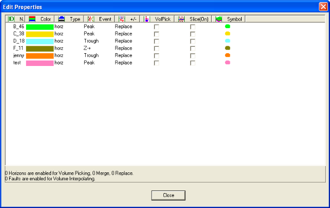The width and height of the screenshot is (330, 208).
Task: Select the F_11 horizon name
Action: (18, 48)
